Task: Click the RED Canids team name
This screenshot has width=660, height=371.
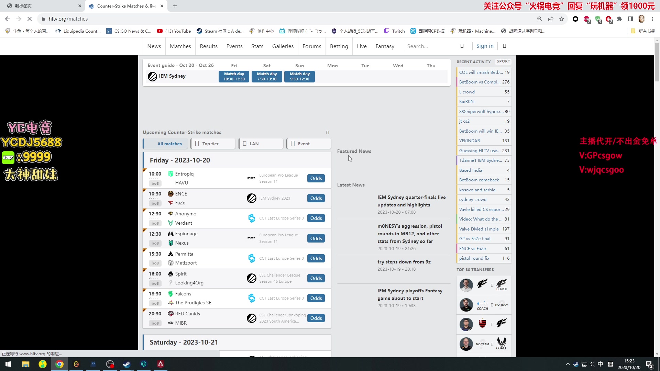Action: [x=187, y=314]
